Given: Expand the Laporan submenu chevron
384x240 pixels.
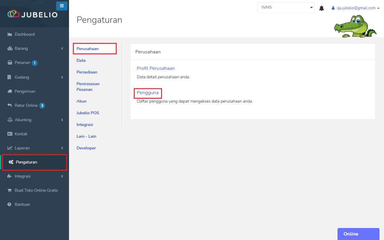Looking at the screenshot, I should click(x=62, y=148).
